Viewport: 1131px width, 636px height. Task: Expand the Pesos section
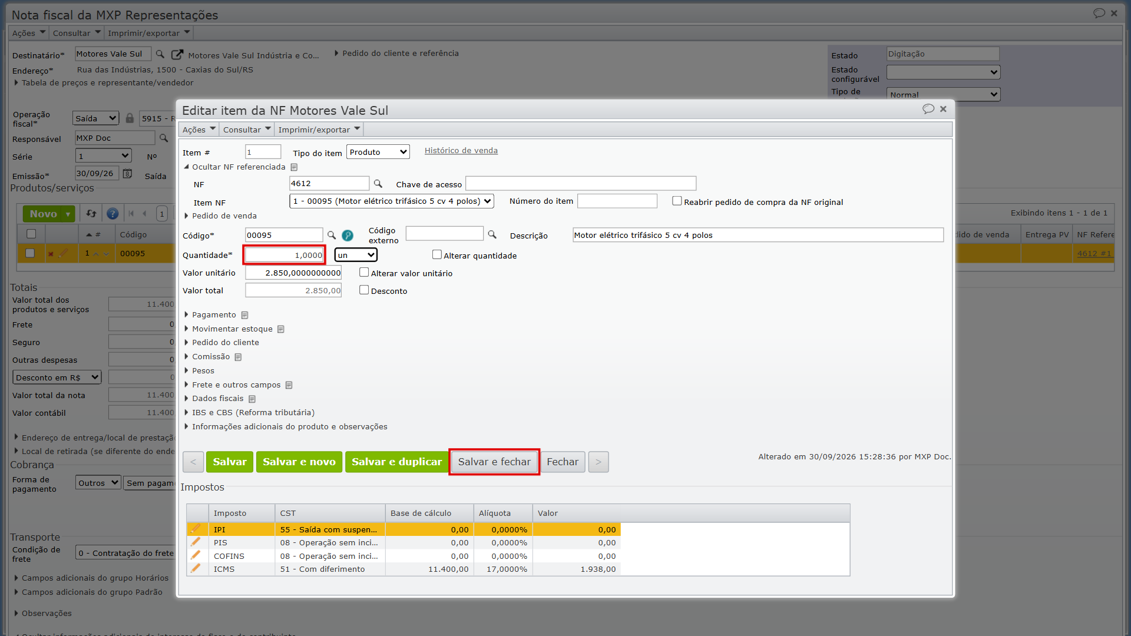pos(199,371)
